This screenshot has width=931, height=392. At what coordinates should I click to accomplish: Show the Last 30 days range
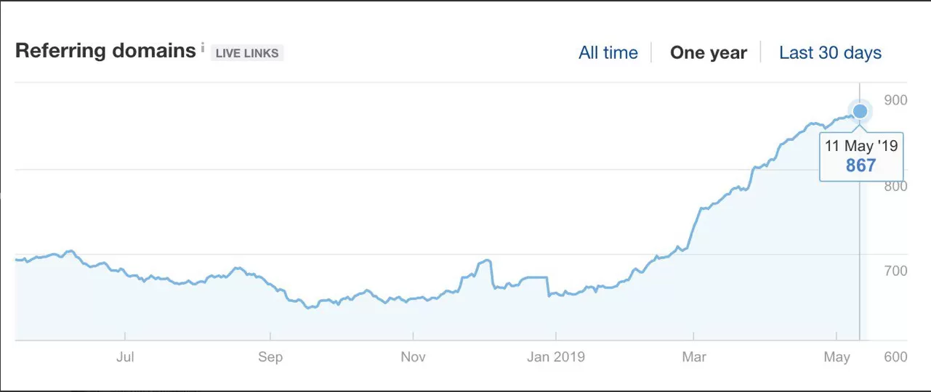click(x=830, y=53)
